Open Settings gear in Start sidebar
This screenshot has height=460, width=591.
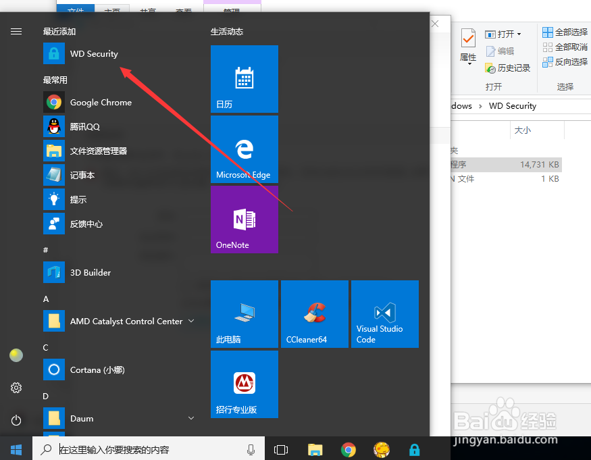pos(16,388)
